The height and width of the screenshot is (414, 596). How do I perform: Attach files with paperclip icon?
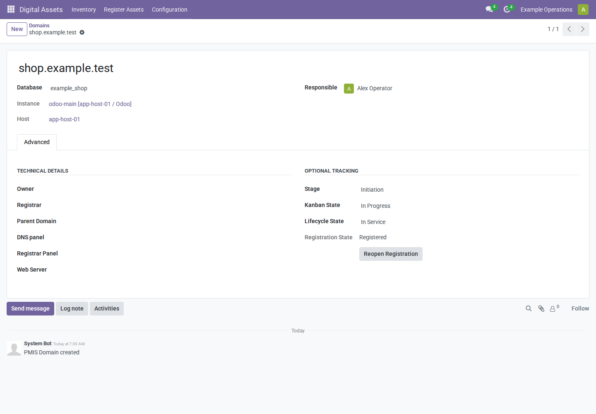(x=541, y=308)
